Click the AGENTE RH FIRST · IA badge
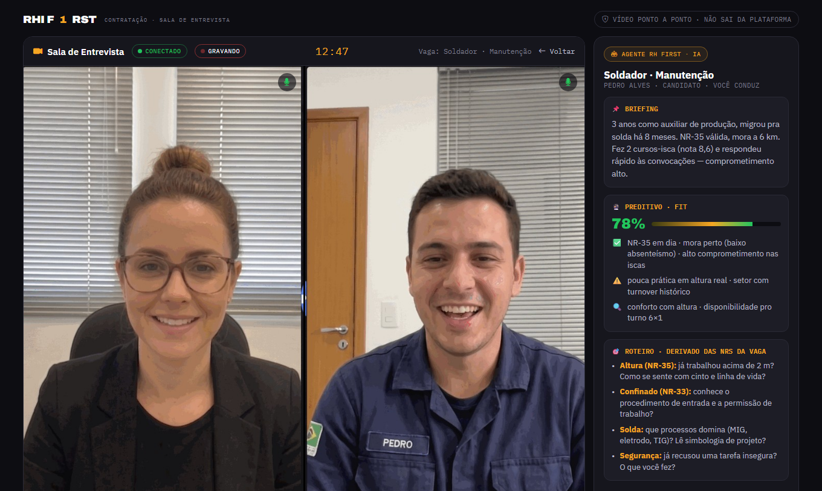Image resolution: width=822 pixels, height=491 pixels. pos(656,54)
